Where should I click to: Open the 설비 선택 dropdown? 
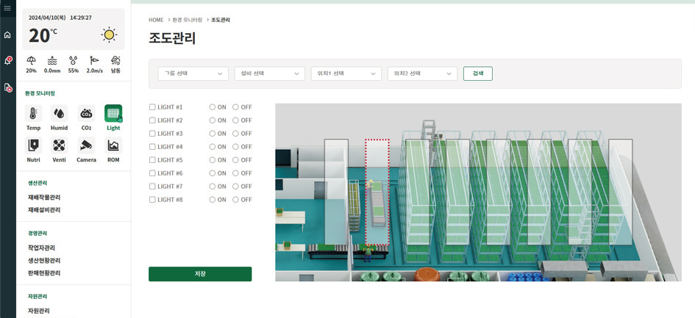[269, 73]
